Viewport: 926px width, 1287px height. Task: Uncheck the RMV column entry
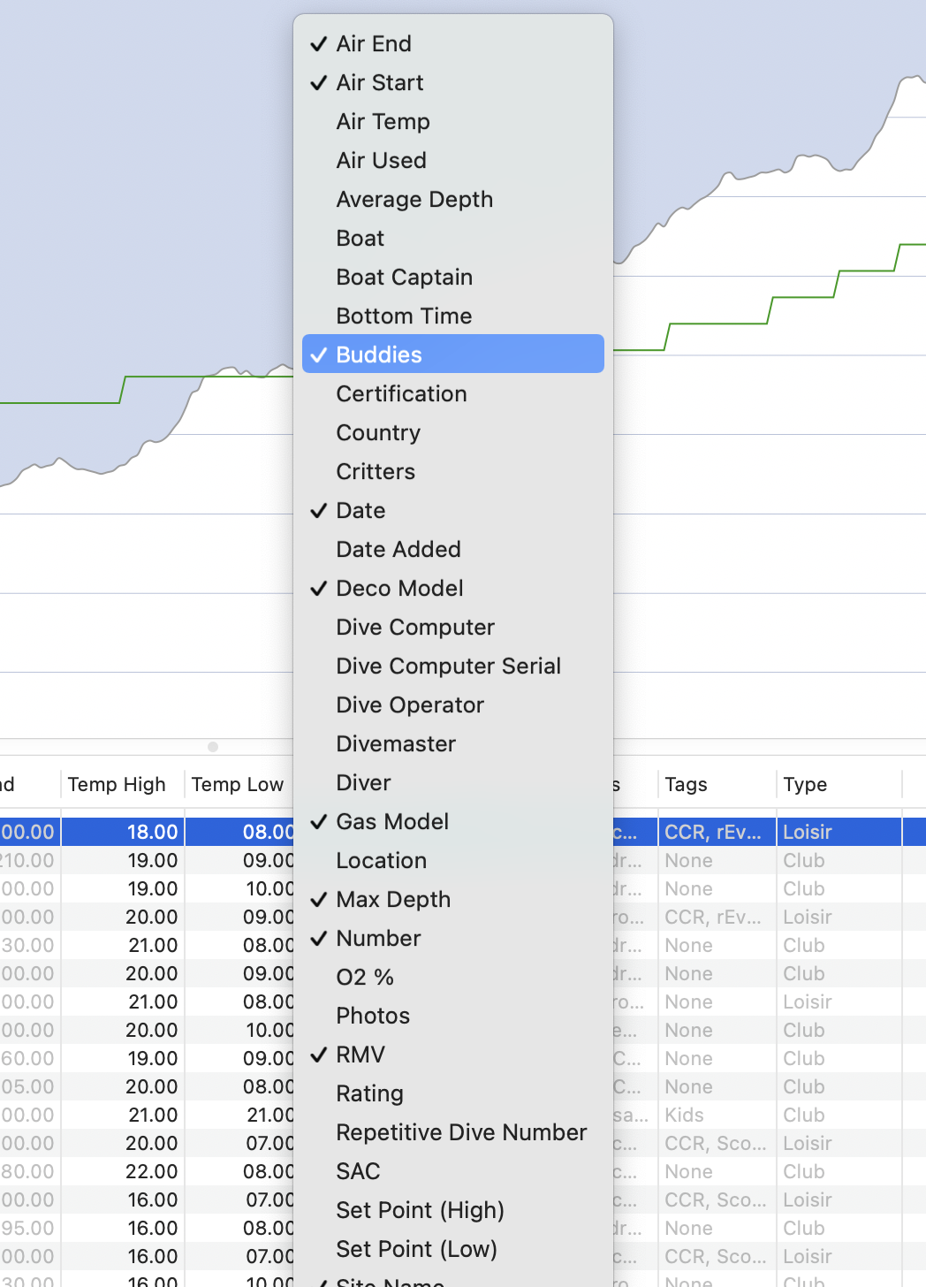tap(361, 1055)
